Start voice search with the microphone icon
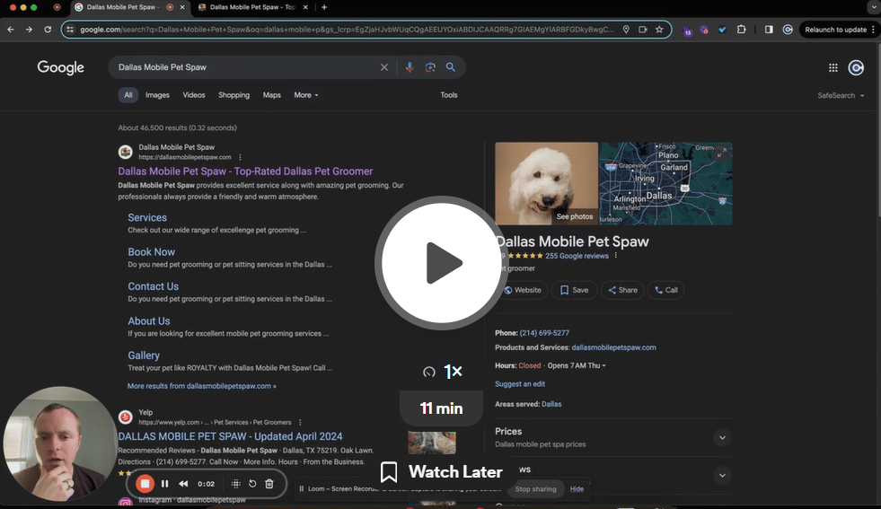This screenshot has width=881, height=509. click(410, 66)
